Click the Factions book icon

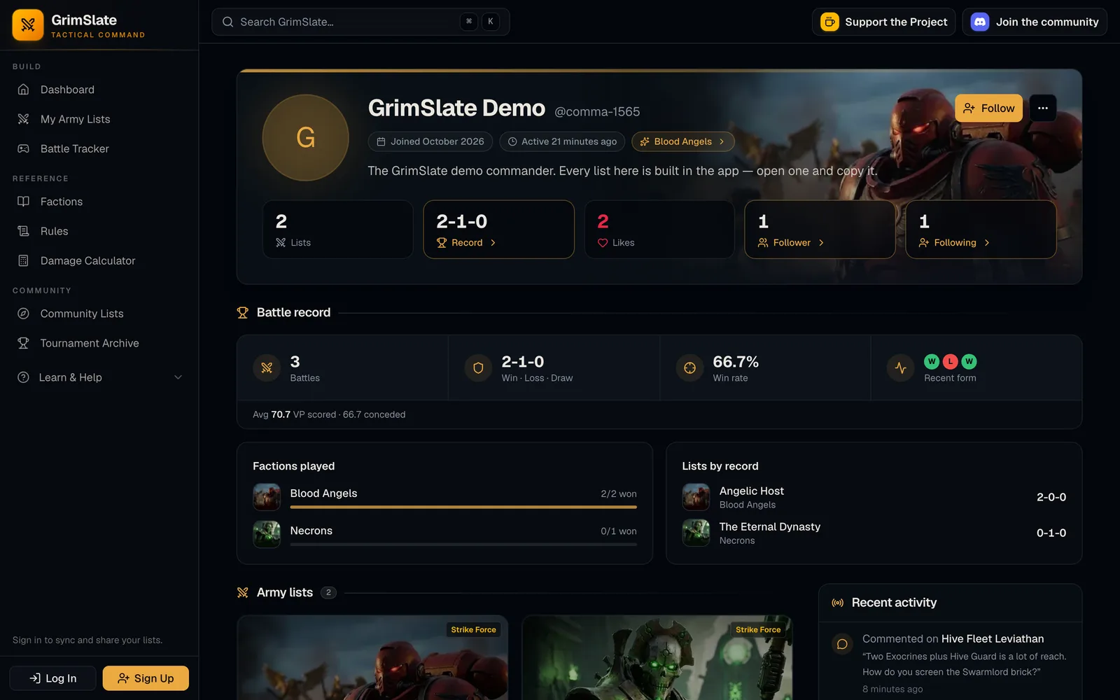tap(23, 202)
